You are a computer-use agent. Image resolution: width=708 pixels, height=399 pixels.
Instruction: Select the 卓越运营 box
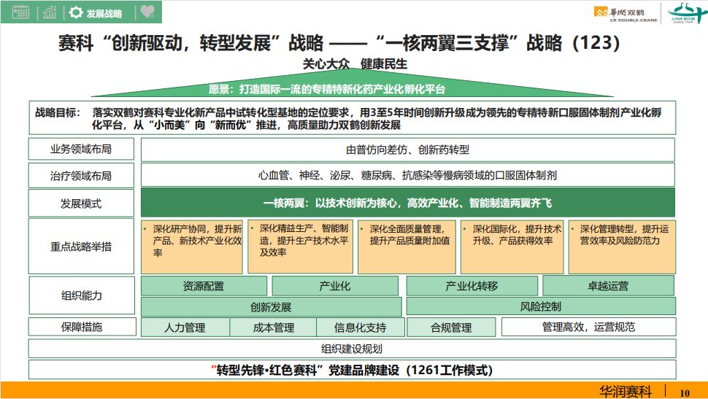click(608, 286)
